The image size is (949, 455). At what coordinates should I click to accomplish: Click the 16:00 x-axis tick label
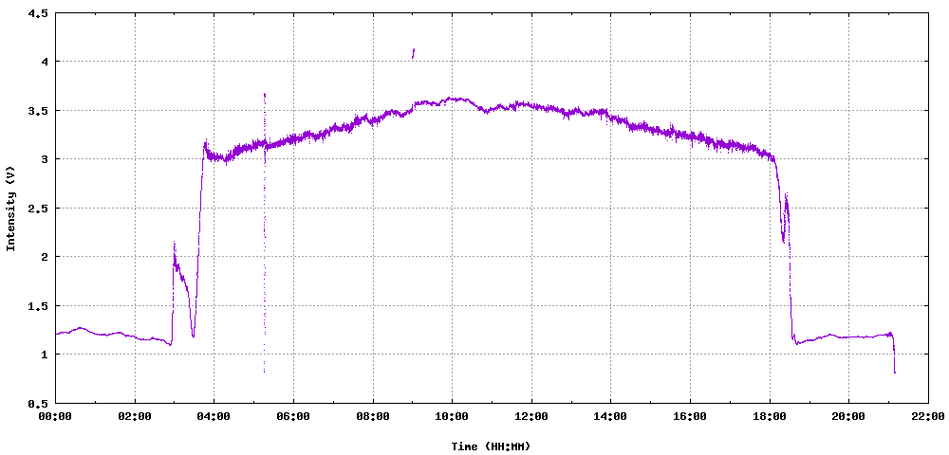tap(690, 416)
